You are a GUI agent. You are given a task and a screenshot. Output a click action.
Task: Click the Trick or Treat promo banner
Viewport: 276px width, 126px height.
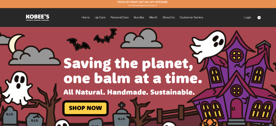coord(138,4)
